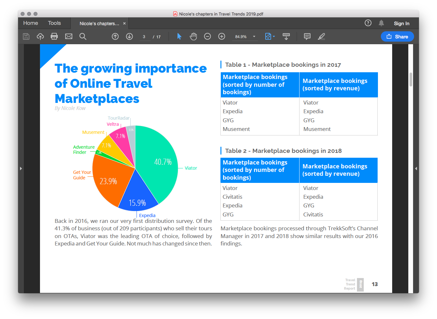The height and width of the screenshot is (319, 437).
Task: Open the Find text magnifier
Action: (83, 36)
